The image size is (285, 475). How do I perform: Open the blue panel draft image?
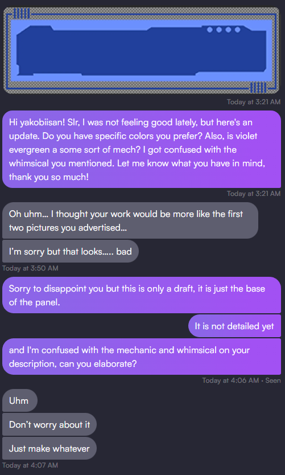[141, 51]
